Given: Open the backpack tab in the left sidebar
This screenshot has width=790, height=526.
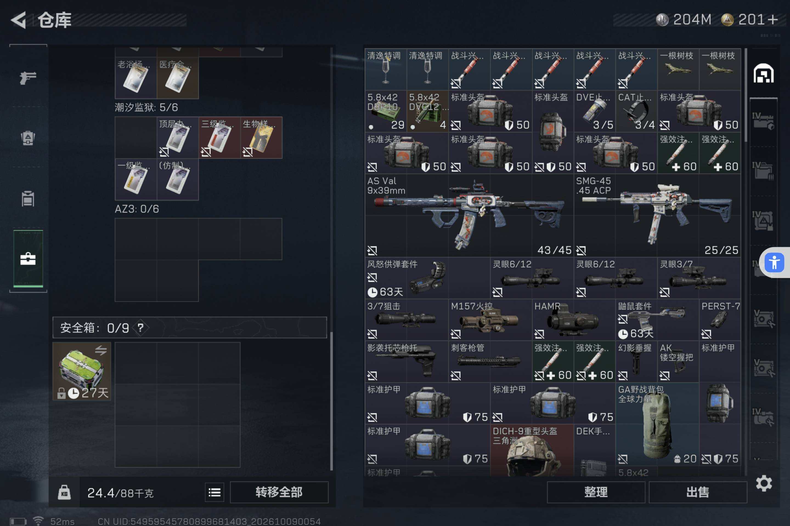Looking at the screenshot, I should click(28, 199).
